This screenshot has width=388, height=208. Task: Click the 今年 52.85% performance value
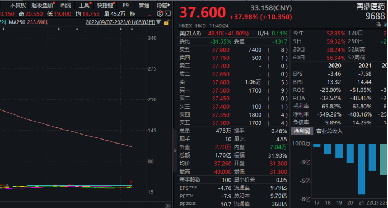[336, 34]
